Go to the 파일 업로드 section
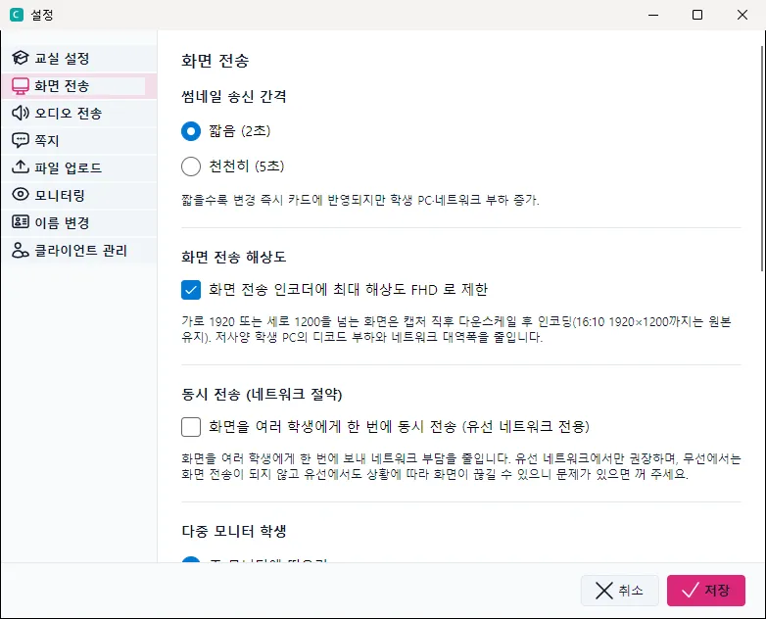 (x=78, y=168)
